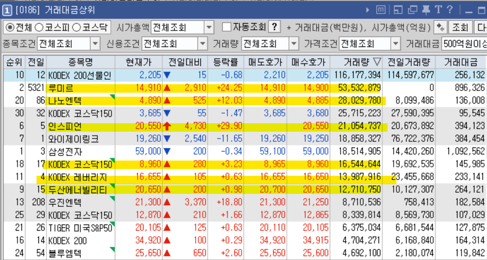Click the 순위 column header
Image resolution: width=487 pixels, height=260 pixels.
coord(14,62)
